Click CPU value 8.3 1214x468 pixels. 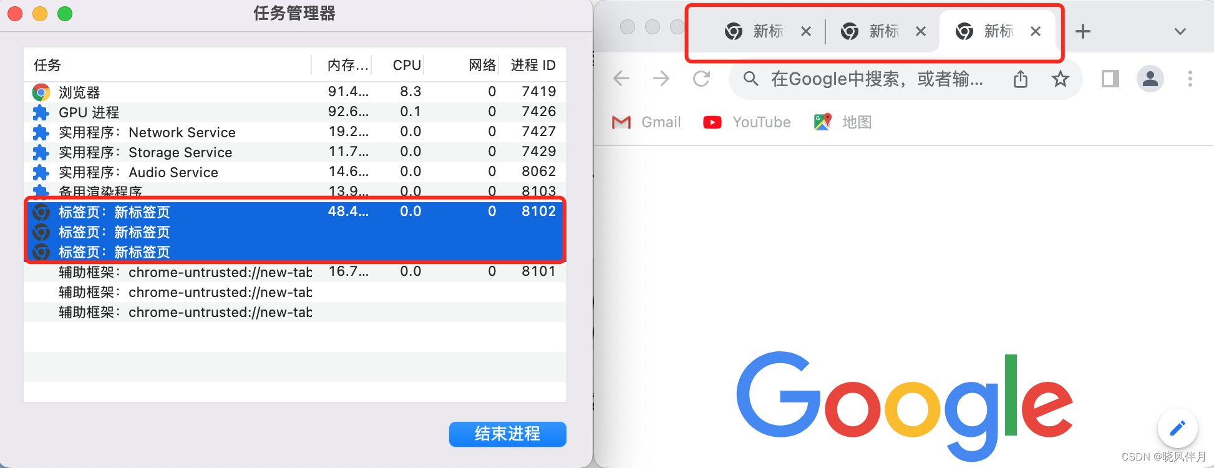(x=410, y=92)
